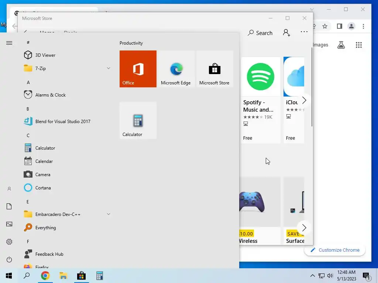Open the notification Action Center
378x283 pixels.
(x=367, y=276)
